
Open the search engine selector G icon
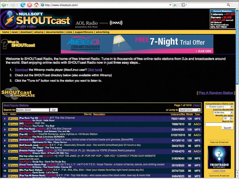pos(183,5)
